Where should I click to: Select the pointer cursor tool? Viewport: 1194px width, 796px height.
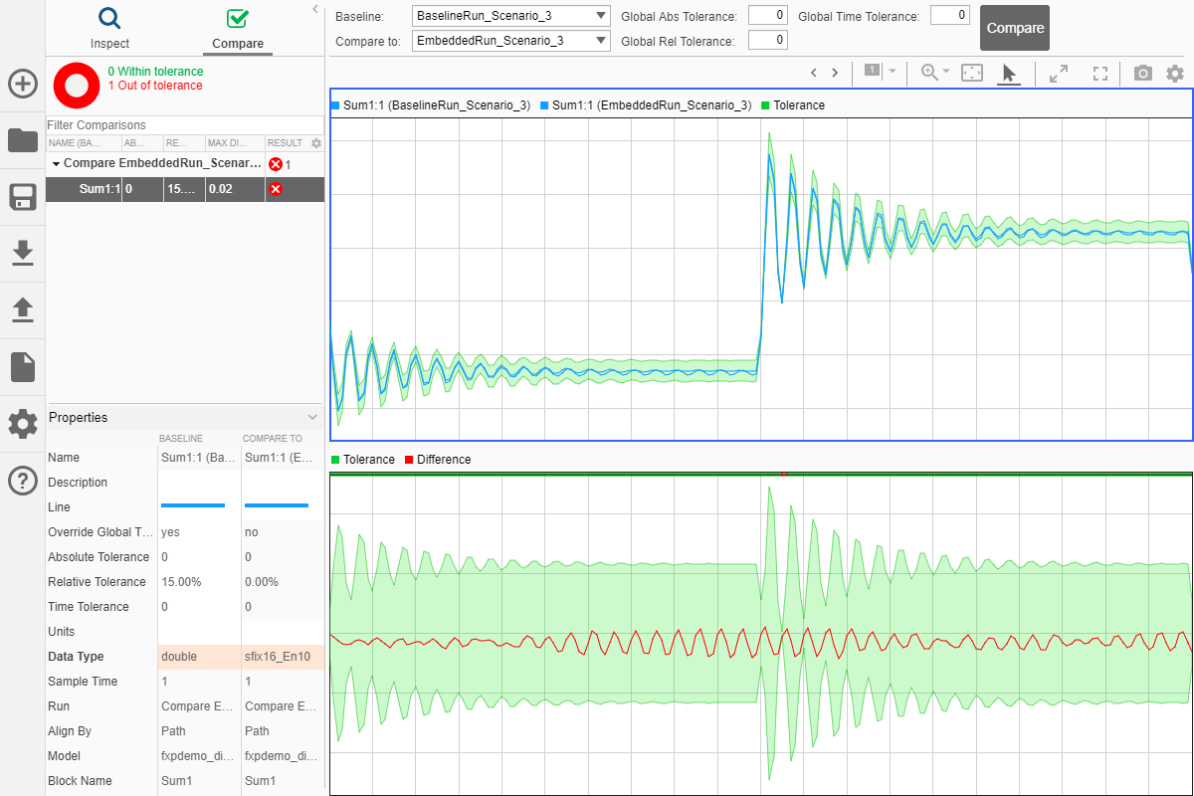(1009, 73)
